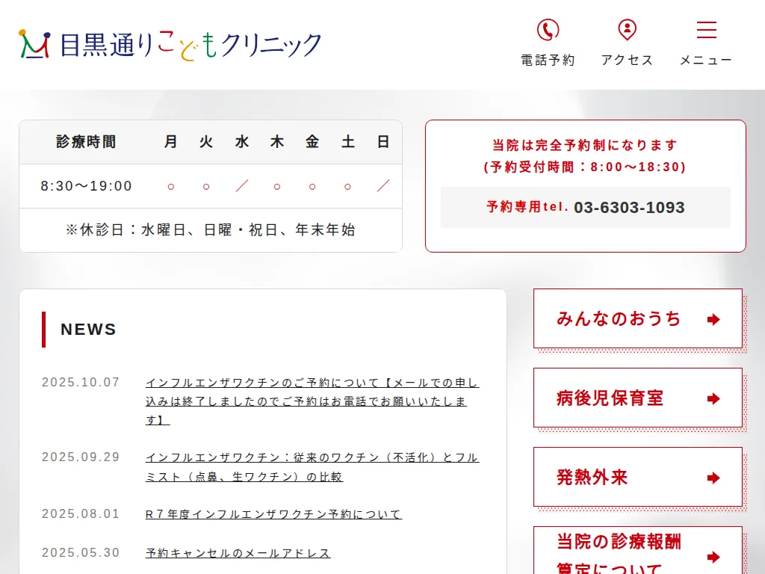Open the 予約キャンセルのメールアドレス link
Screen dimensions: 765x574
point(238,553)
